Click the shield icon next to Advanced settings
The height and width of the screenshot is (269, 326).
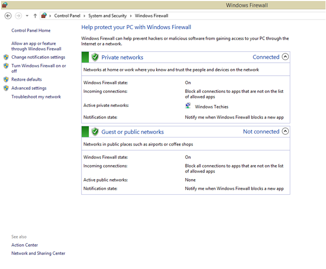pyautogui.click(x=6, y=88)
